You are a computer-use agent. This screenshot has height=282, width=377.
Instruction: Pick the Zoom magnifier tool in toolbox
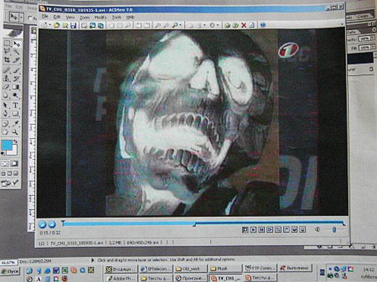[x=16, y=131]
